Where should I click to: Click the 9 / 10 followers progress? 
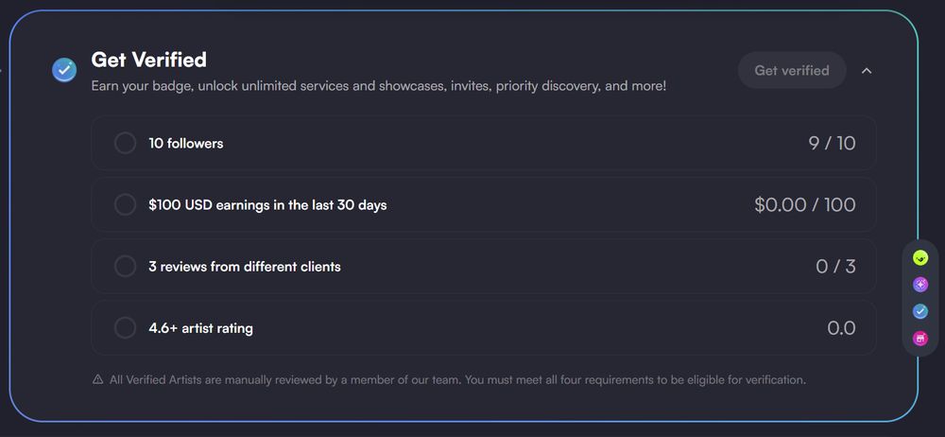tap(832, 143)
